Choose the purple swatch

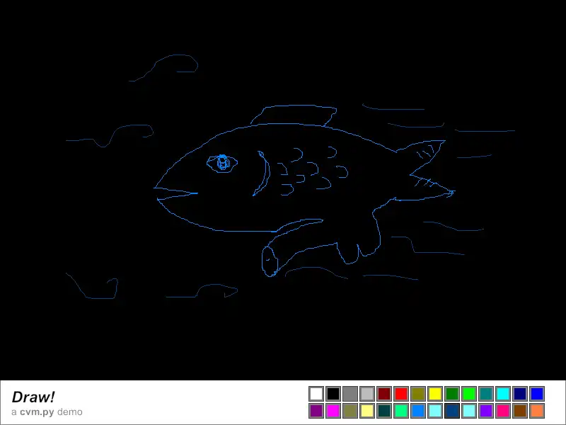click(x=316, y=411)
